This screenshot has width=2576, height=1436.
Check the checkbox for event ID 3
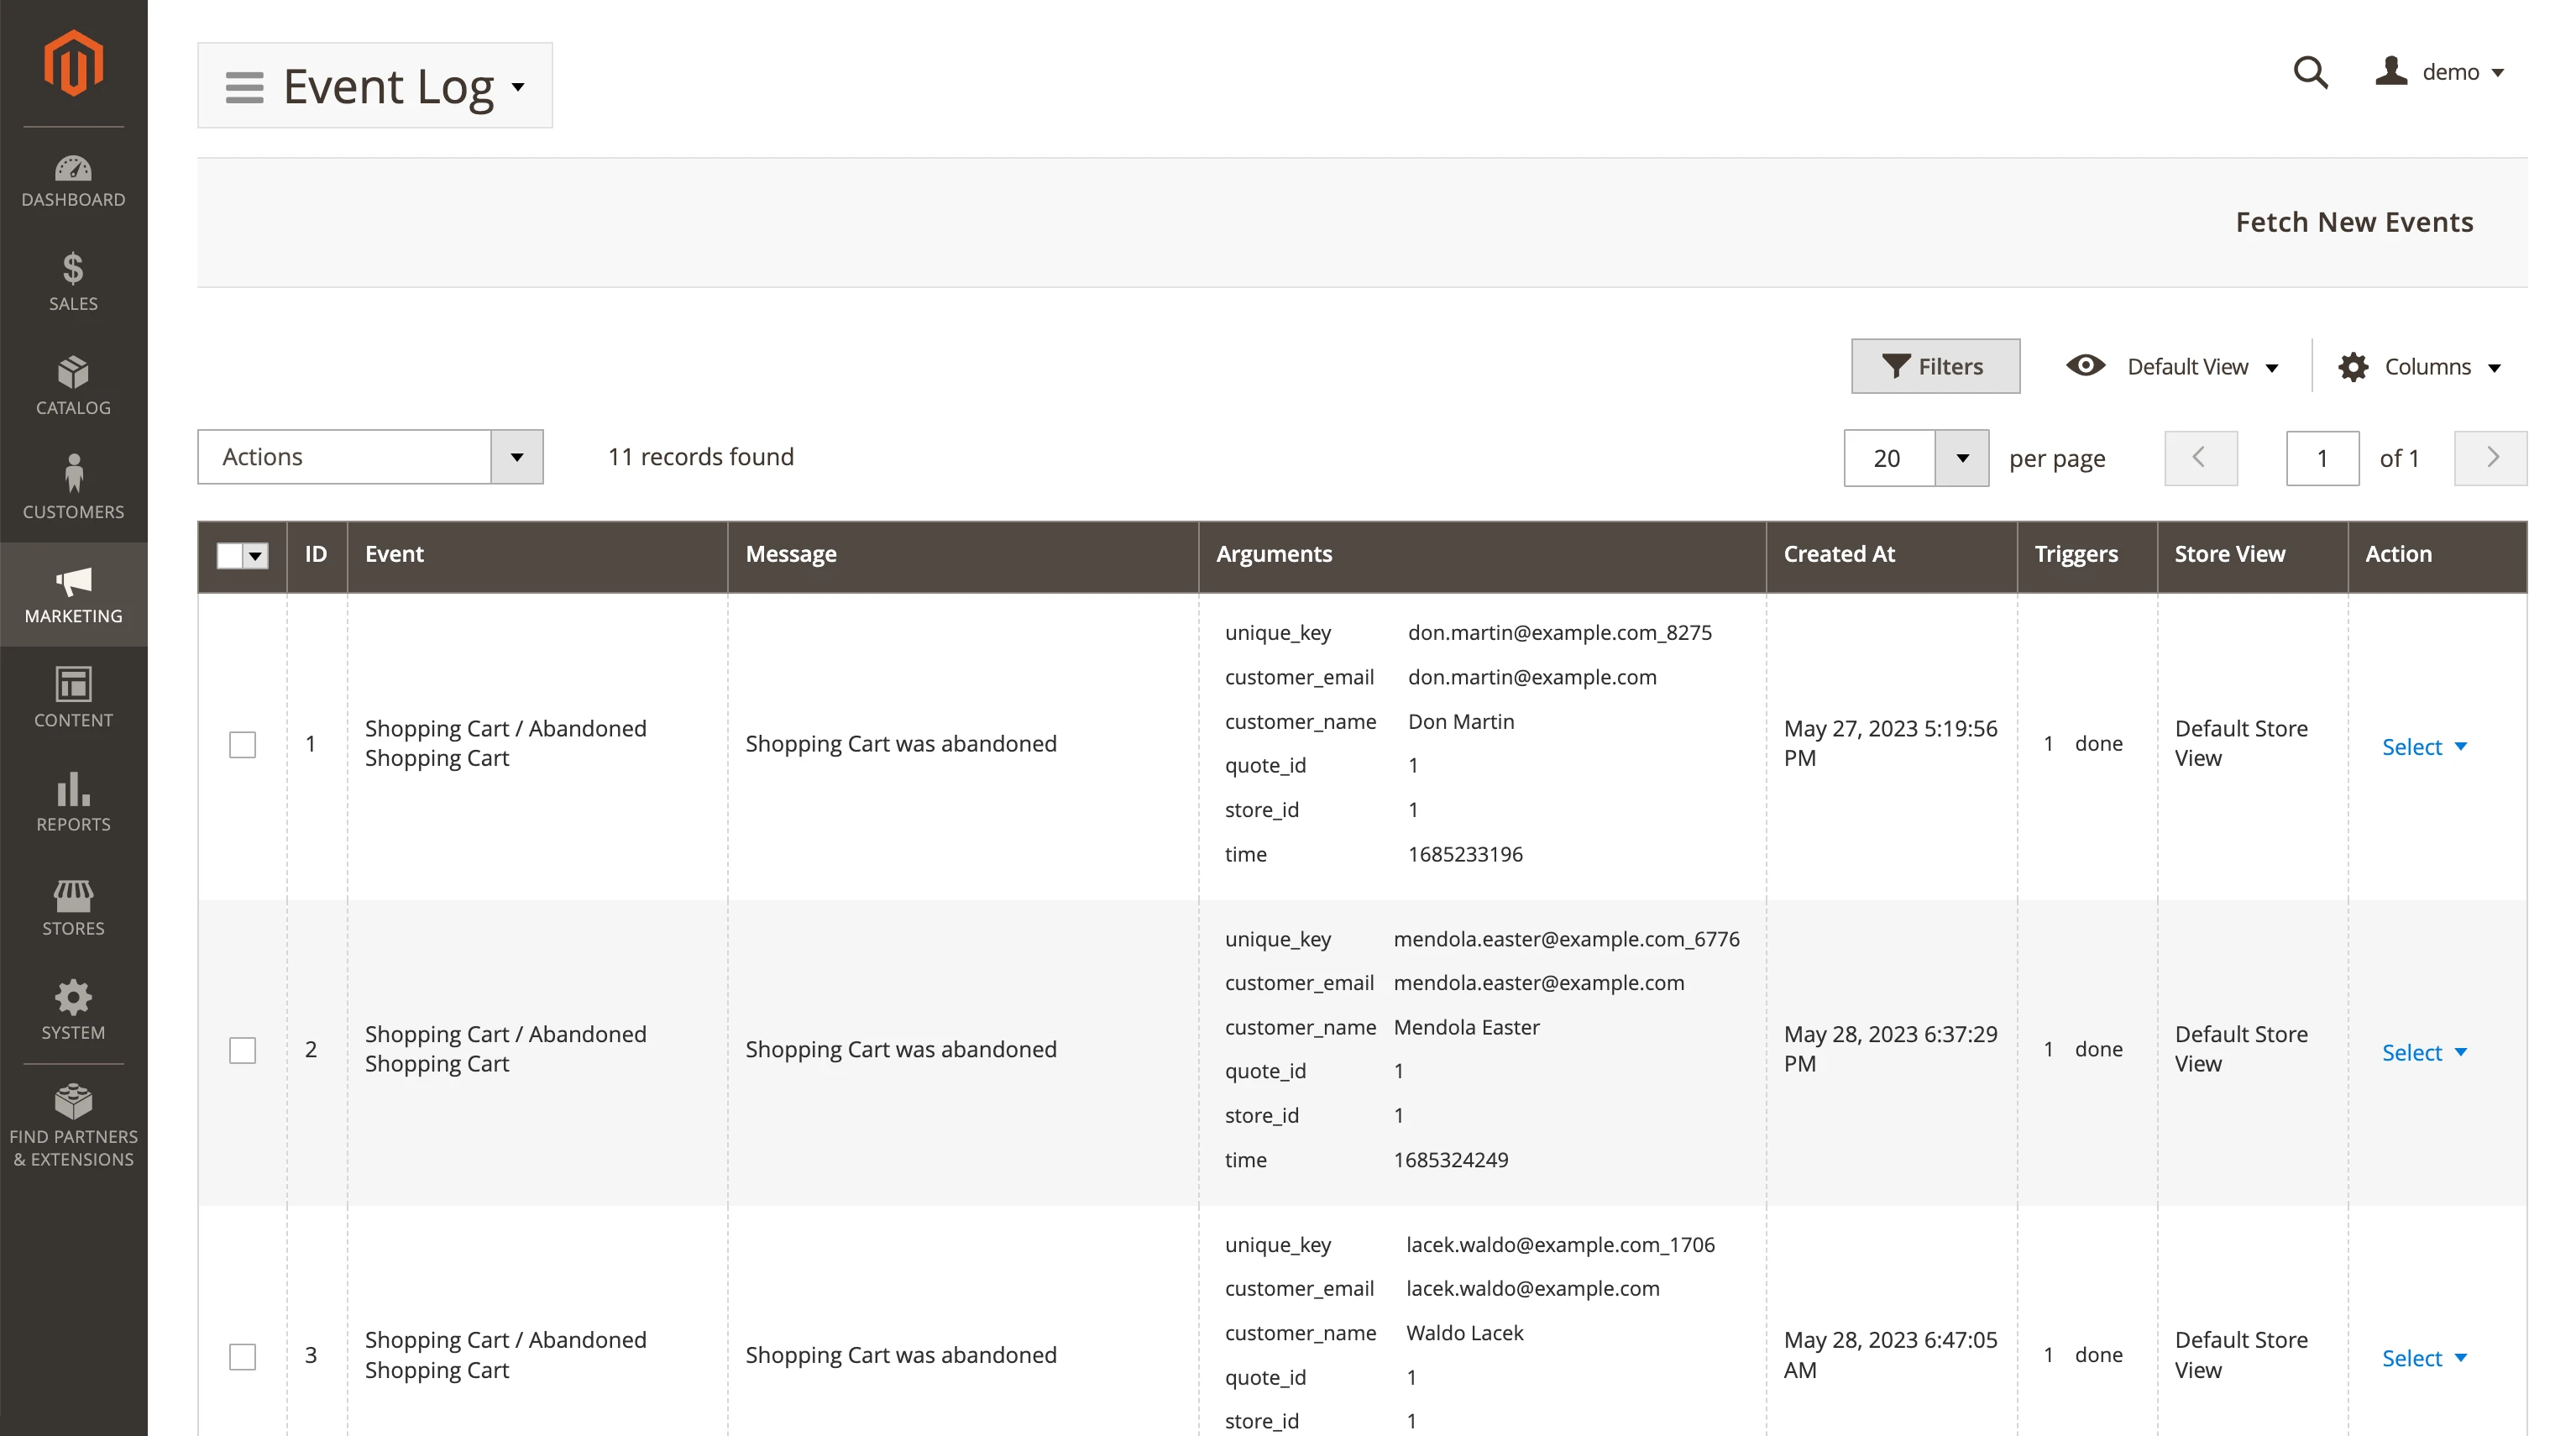[242, 1356]
